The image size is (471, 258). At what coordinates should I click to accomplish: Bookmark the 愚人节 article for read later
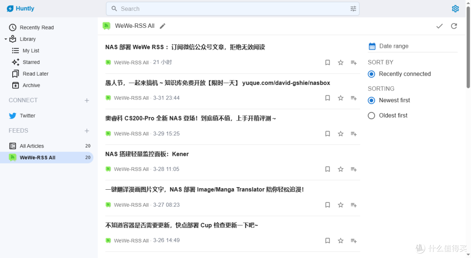pyautogui.click(x=328, y=98)
